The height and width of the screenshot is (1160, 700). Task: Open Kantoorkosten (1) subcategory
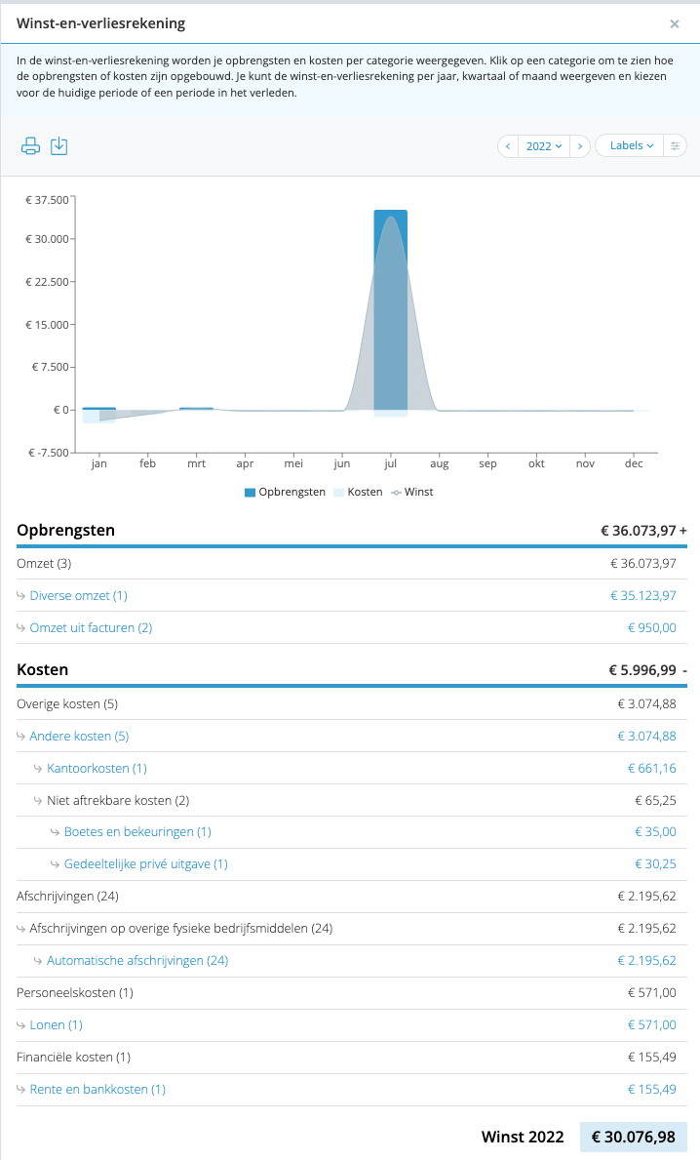click(x=97, y=768)
